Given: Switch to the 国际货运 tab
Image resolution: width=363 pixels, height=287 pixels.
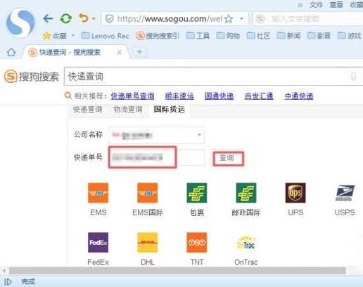Looking at the screenshot, I should click(169, 109).
